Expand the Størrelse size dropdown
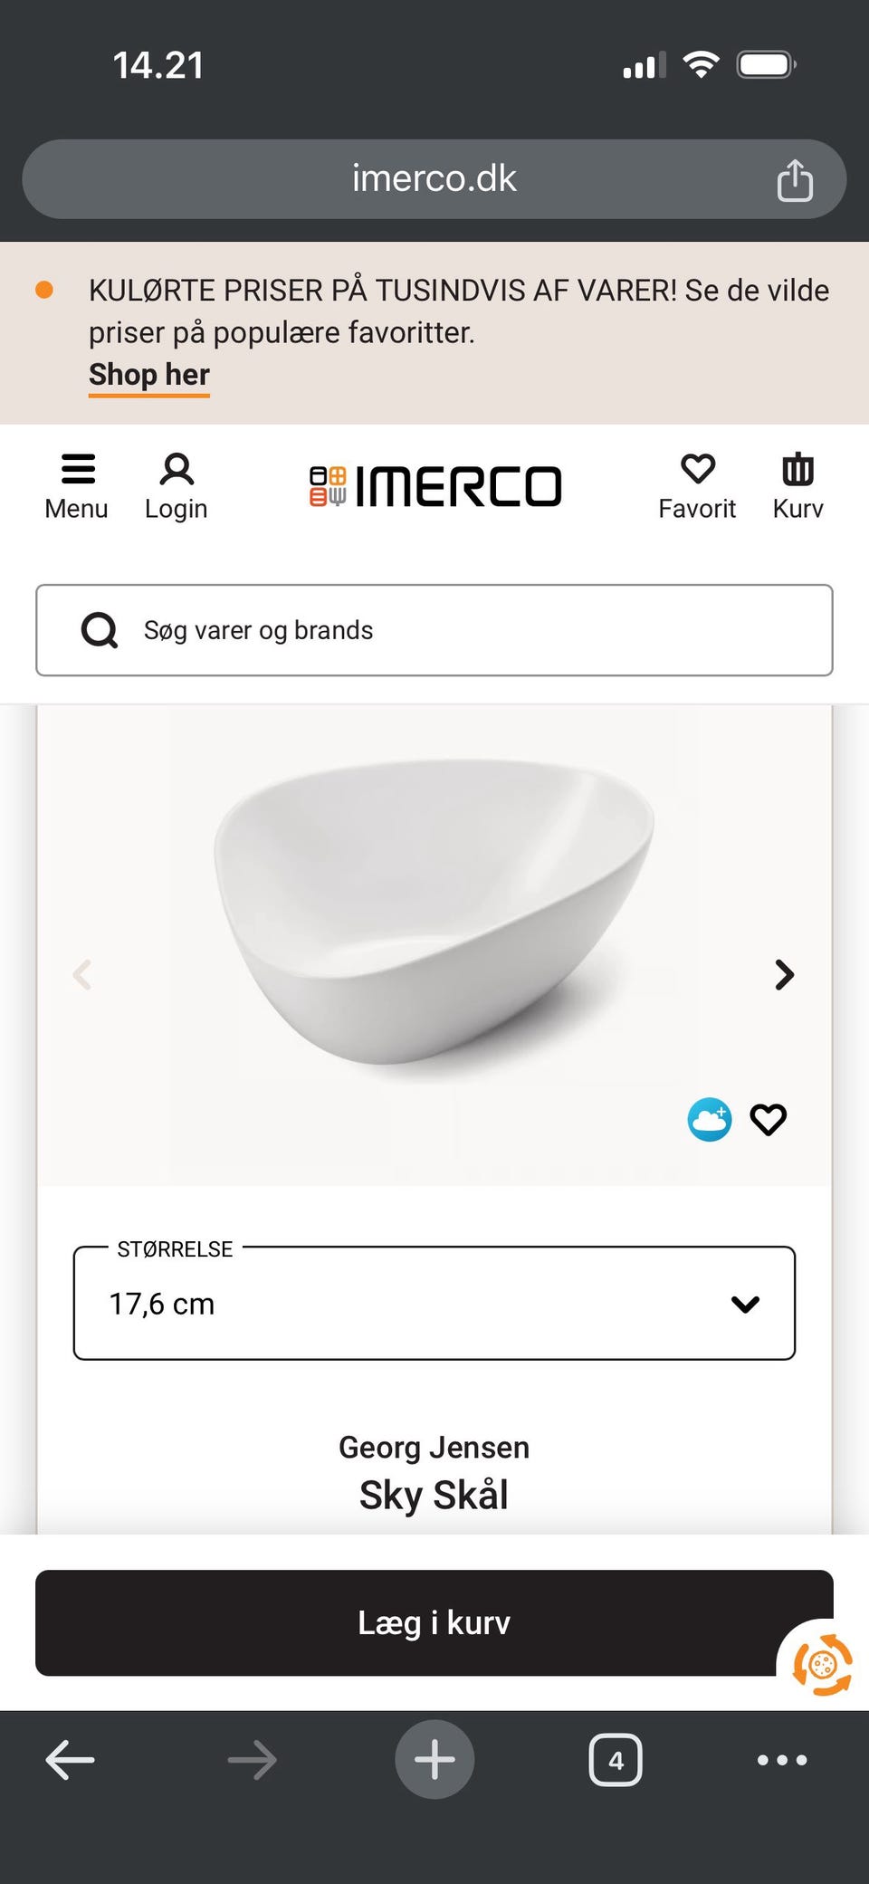The image size is (869, 1884). [434, 1304]
